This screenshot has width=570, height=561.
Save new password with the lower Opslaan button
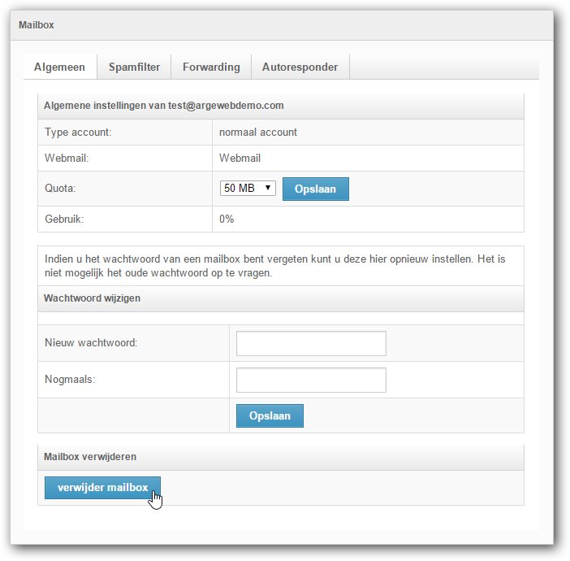(x=270, y=415)
